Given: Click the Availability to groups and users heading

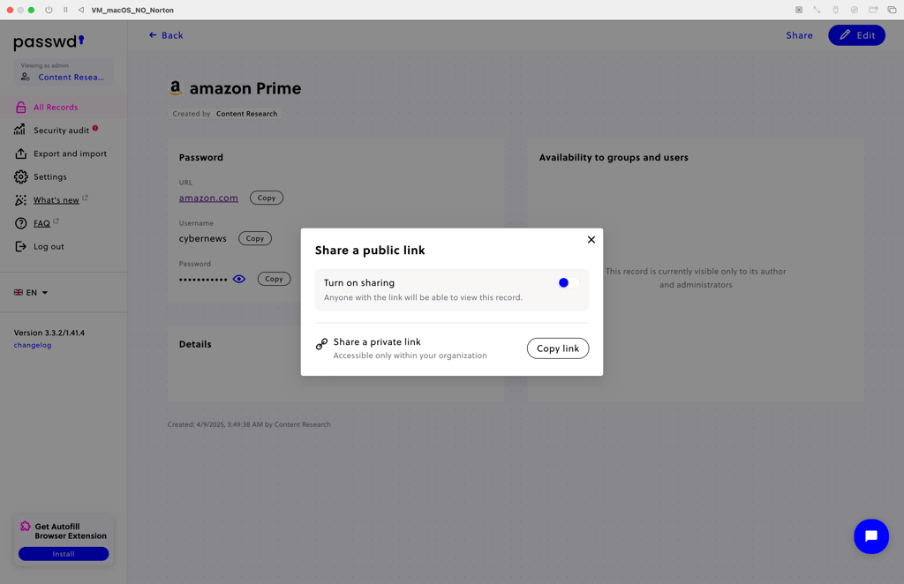Looking at the screenshot, I should pyautogui.click(x=614, y=157).
